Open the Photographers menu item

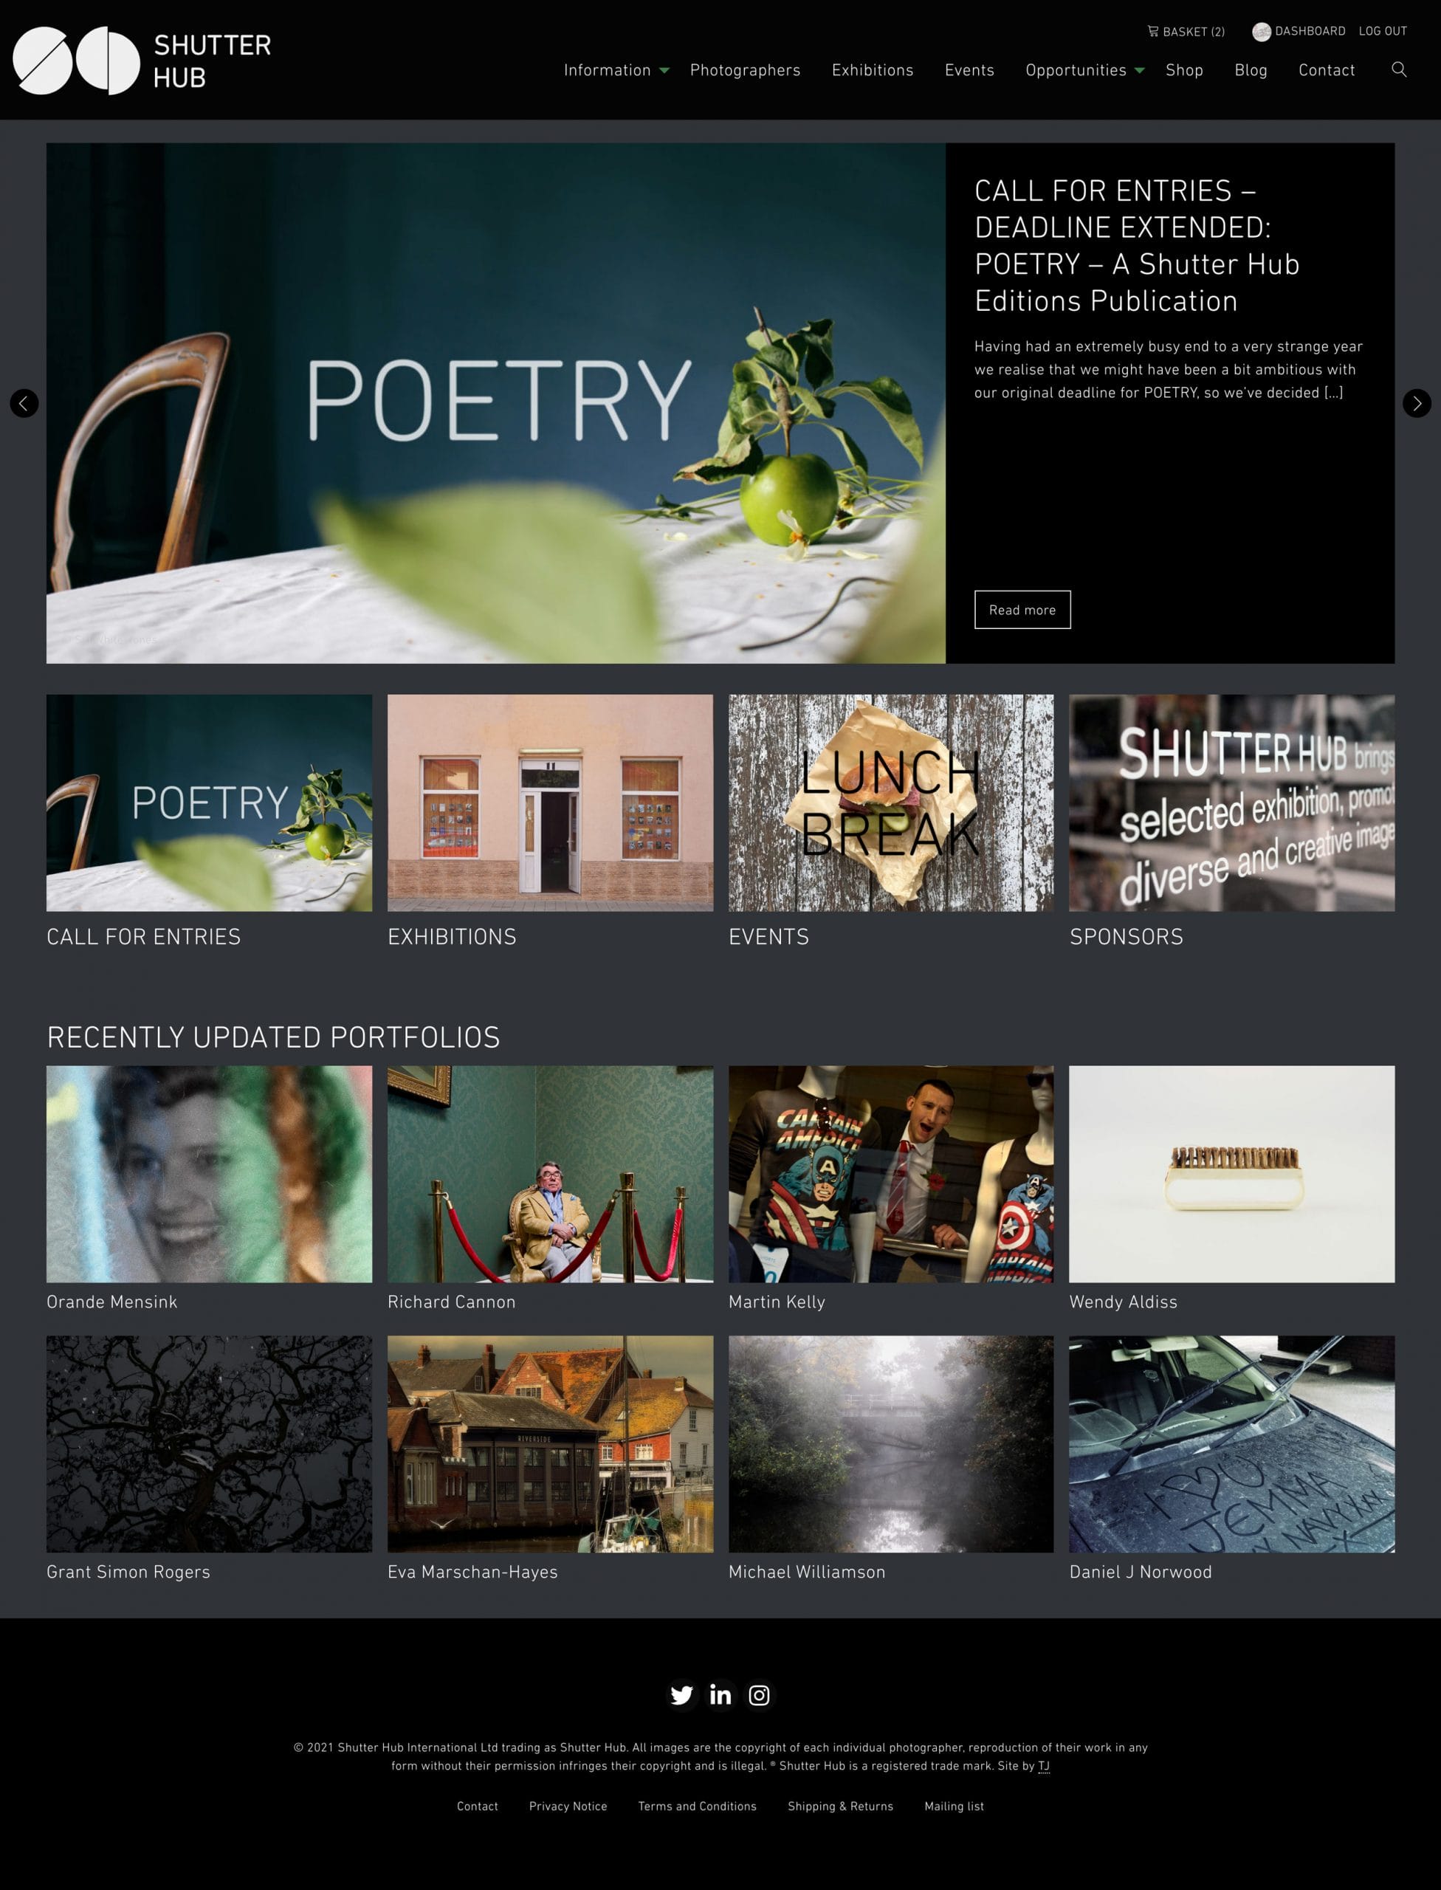click(x=745, y=70)
